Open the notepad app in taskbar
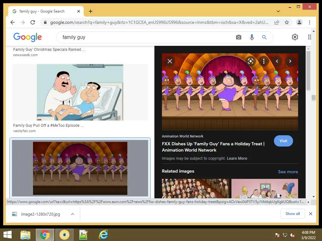 tap(84, 235)
